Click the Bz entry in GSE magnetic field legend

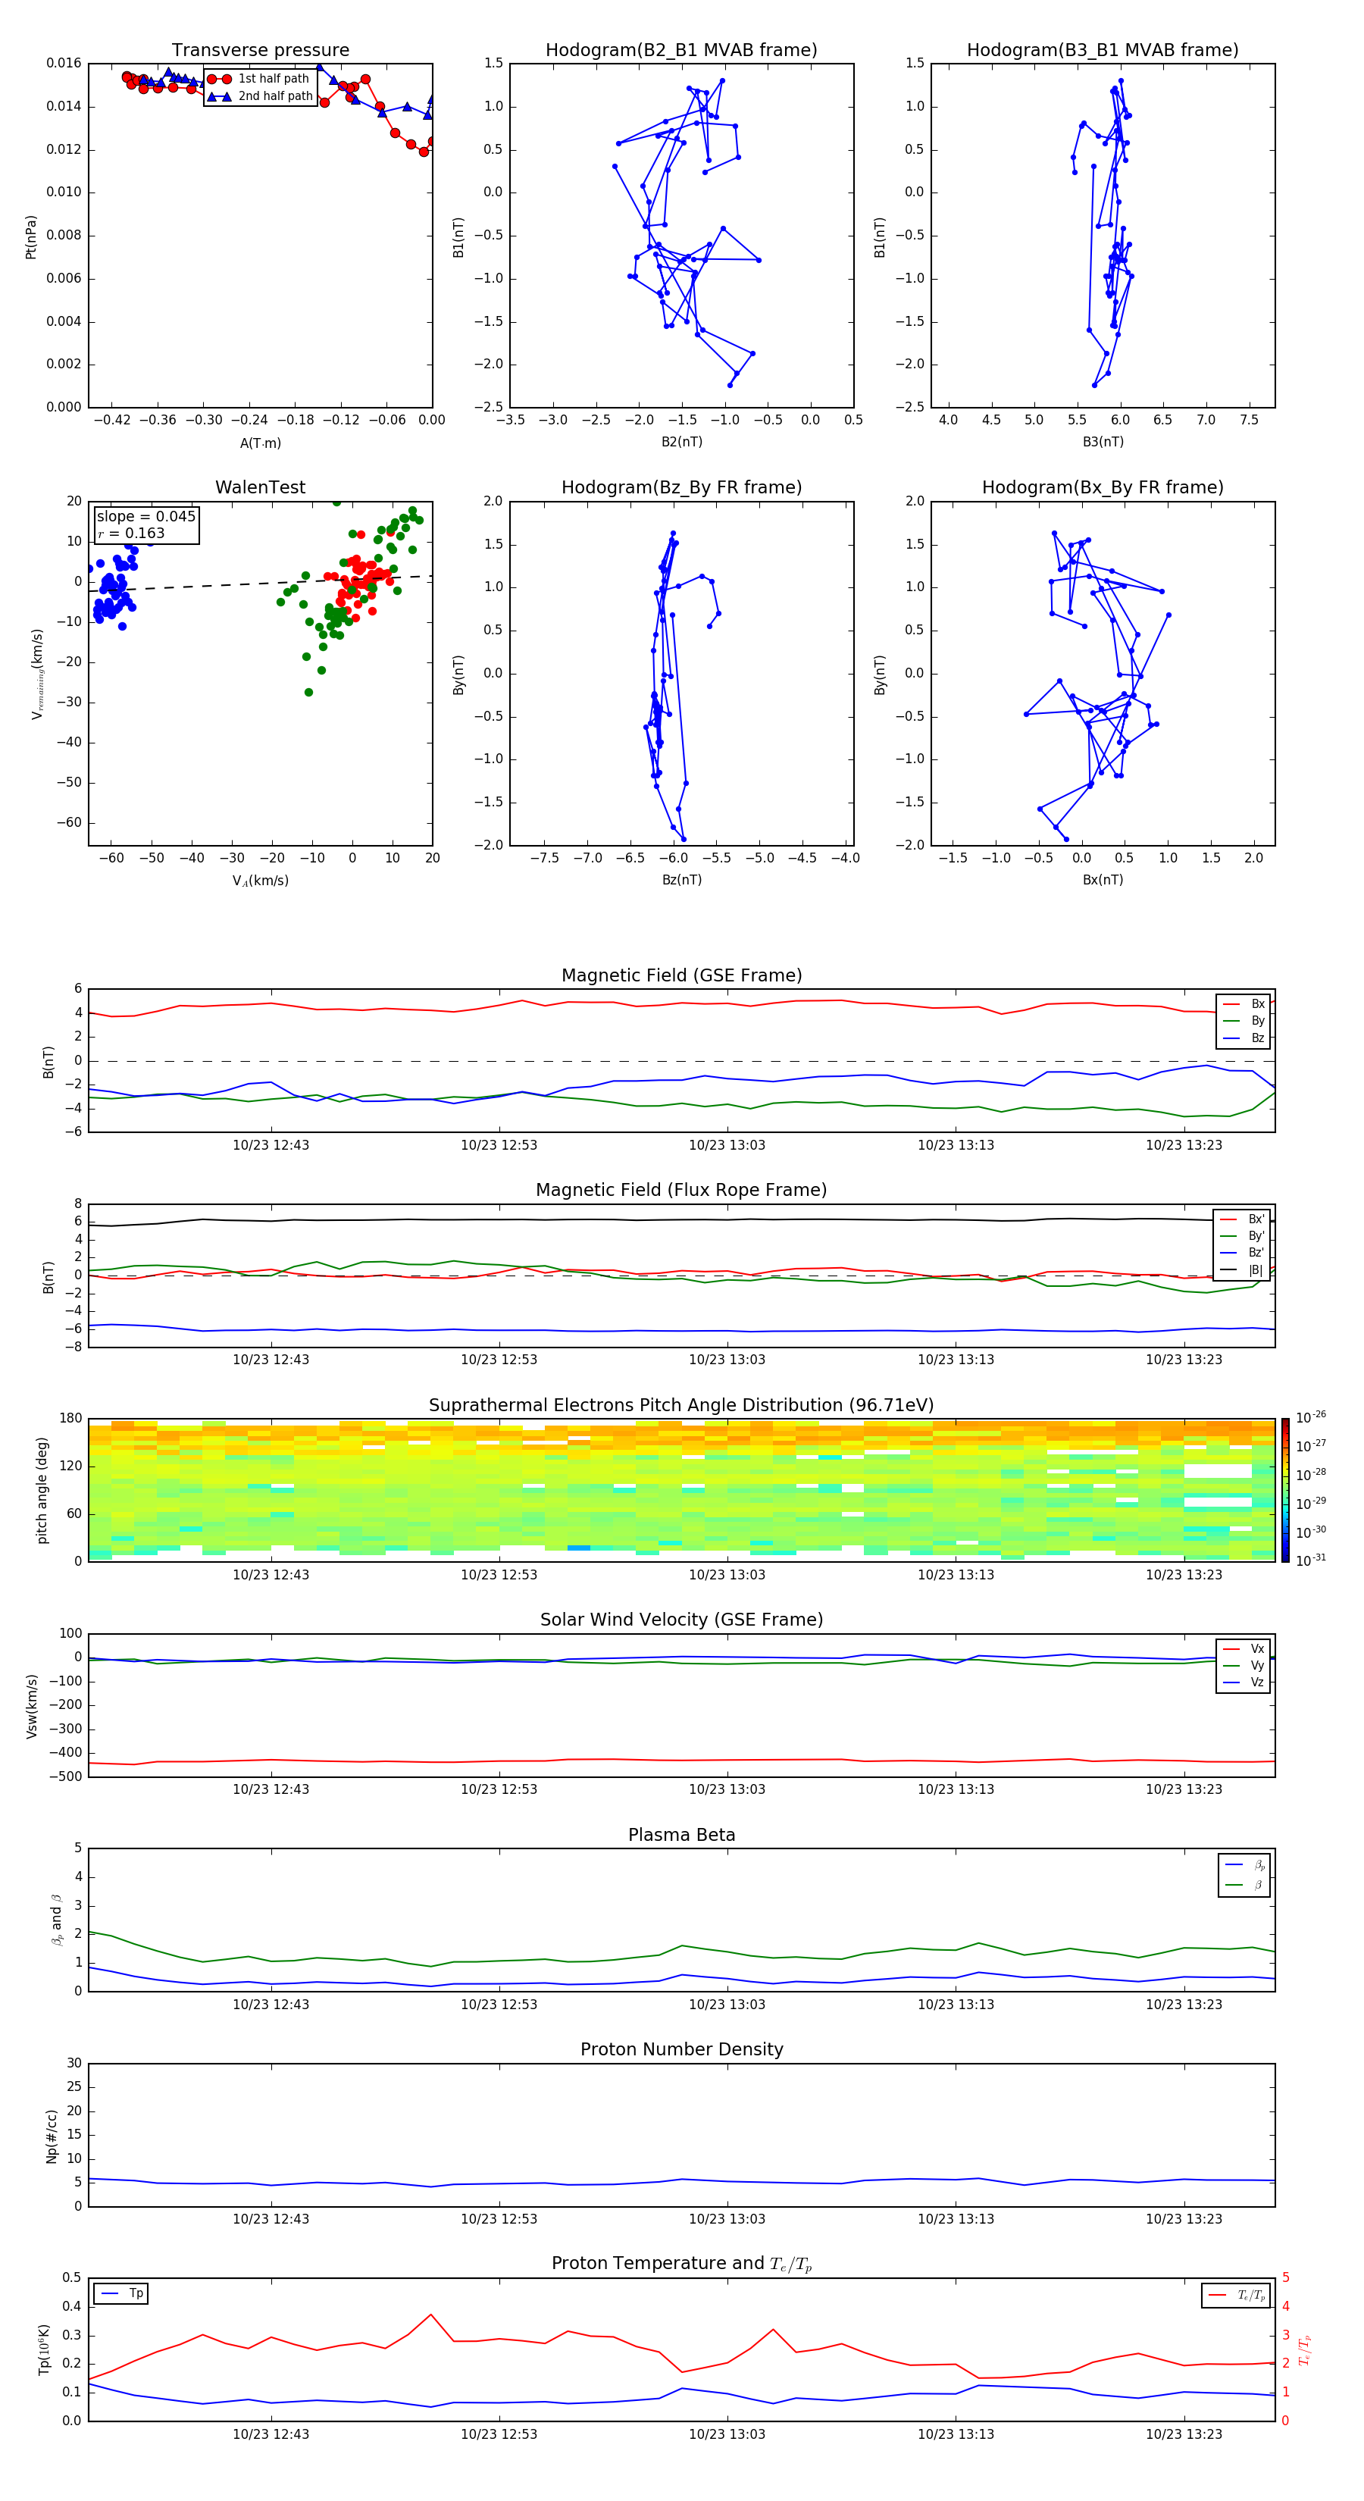tap(1244, 1038)
